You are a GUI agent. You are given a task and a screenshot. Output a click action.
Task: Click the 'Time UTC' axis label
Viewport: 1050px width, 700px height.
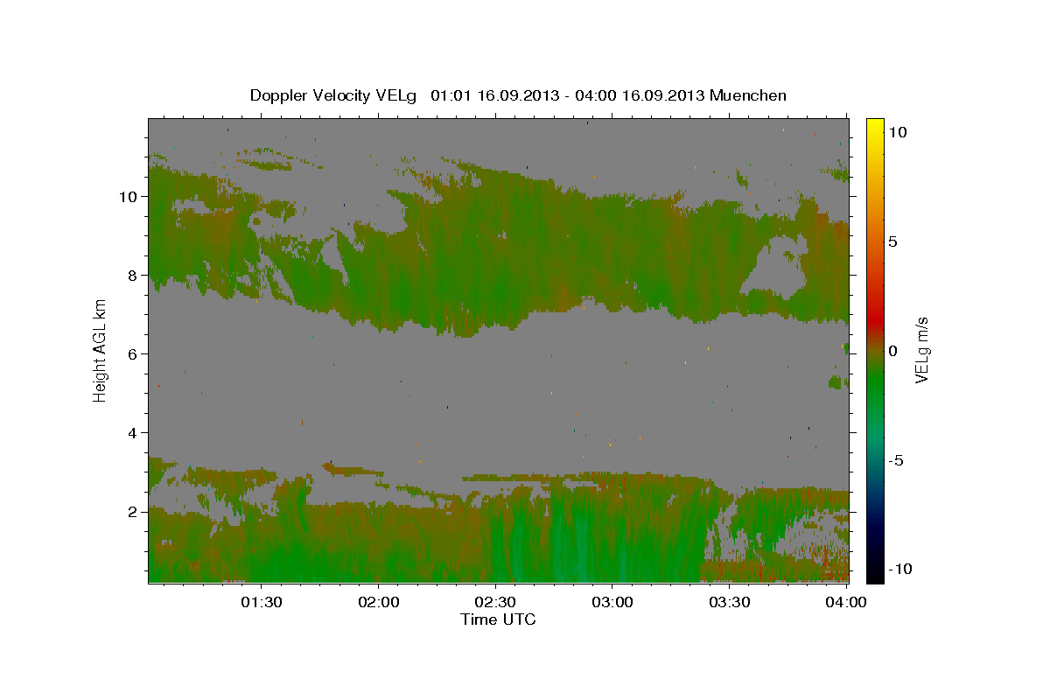[x=498, y=619]
